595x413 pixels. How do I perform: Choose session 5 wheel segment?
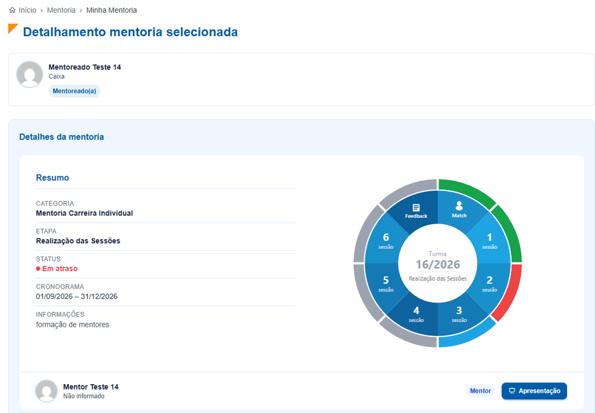point(386,284)
